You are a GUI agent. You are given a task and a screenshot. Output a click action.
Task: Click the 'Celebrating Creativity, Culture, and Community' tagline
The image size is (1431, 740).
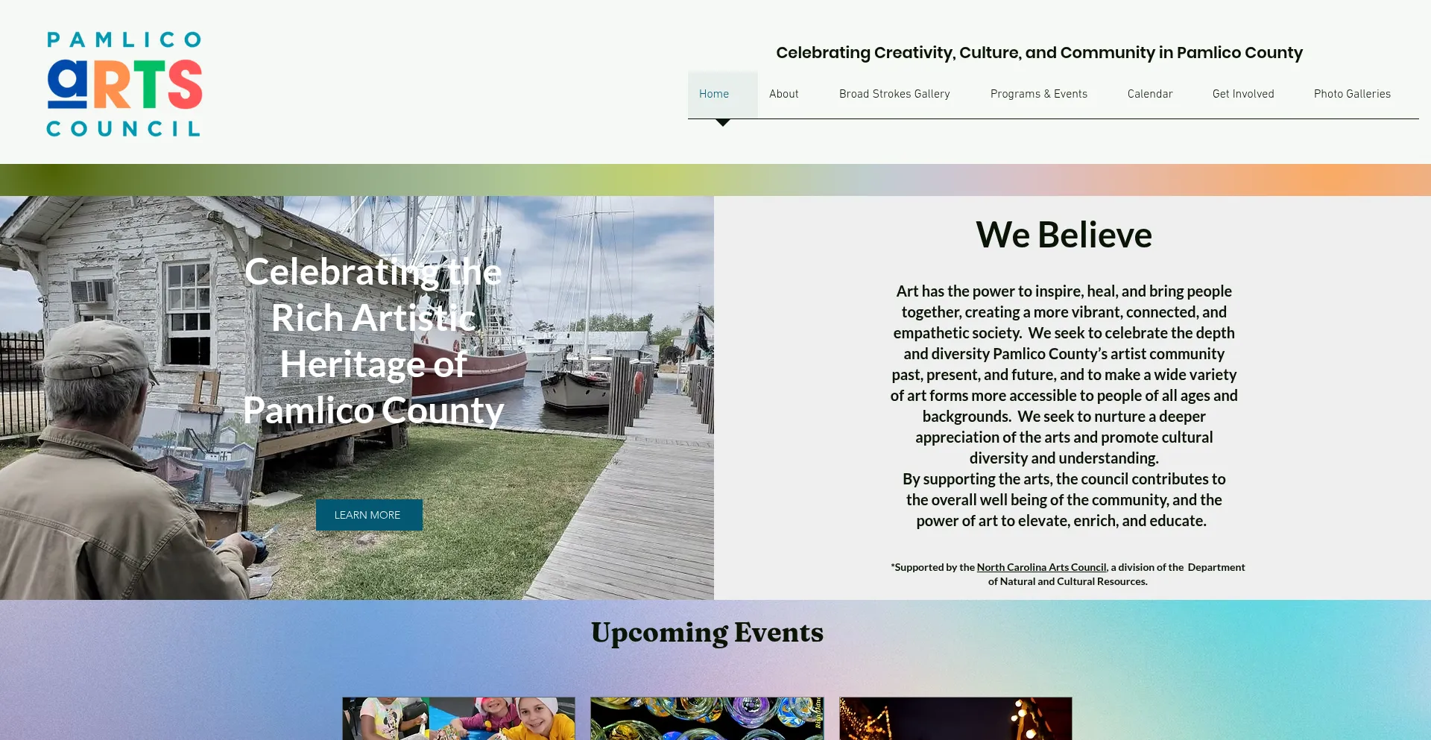click(x=1040, y=52)
